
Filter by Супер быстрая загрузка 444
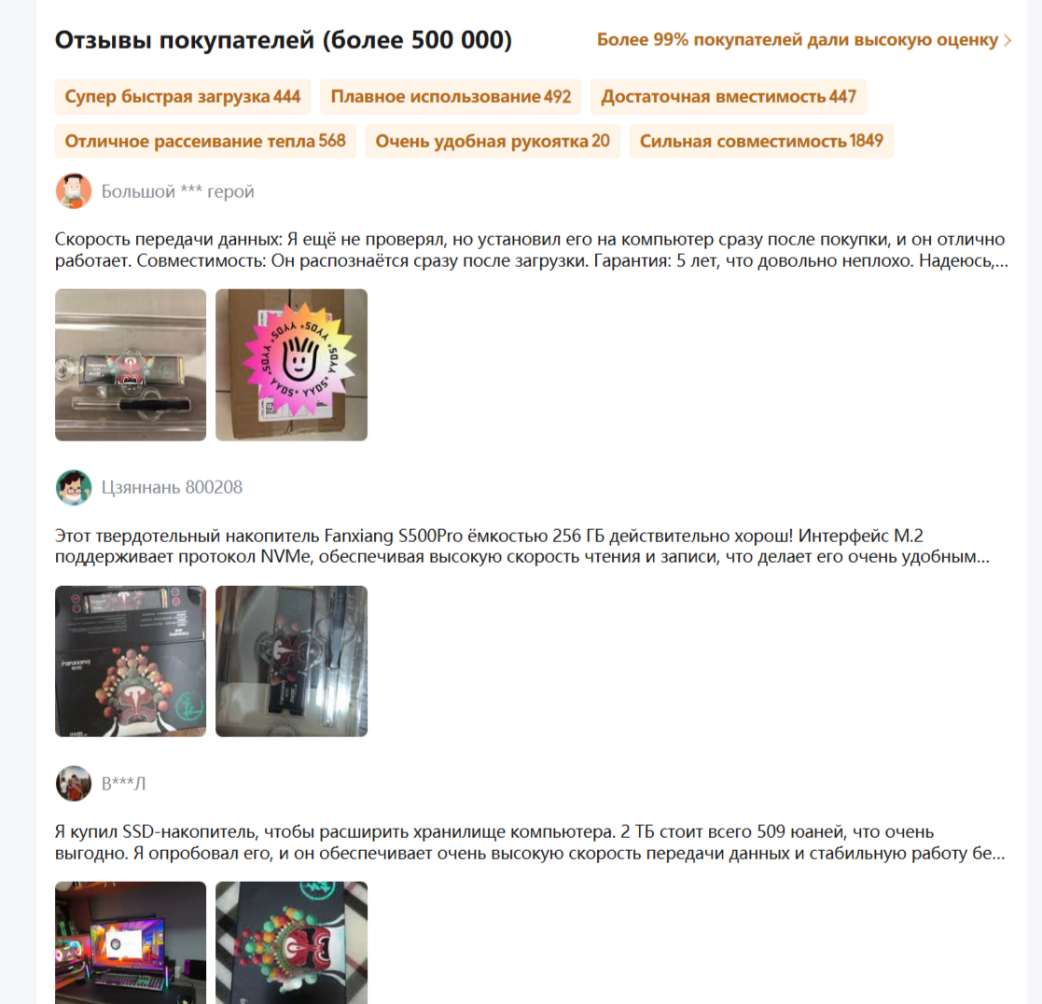[x=183, y=96]
